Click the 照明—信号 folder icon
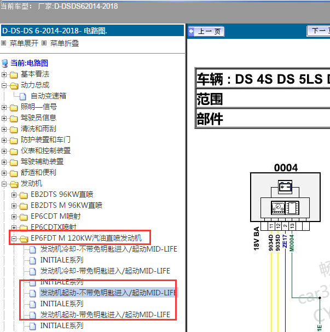Viewport: 330px width, 332px height. coord(14,108)
